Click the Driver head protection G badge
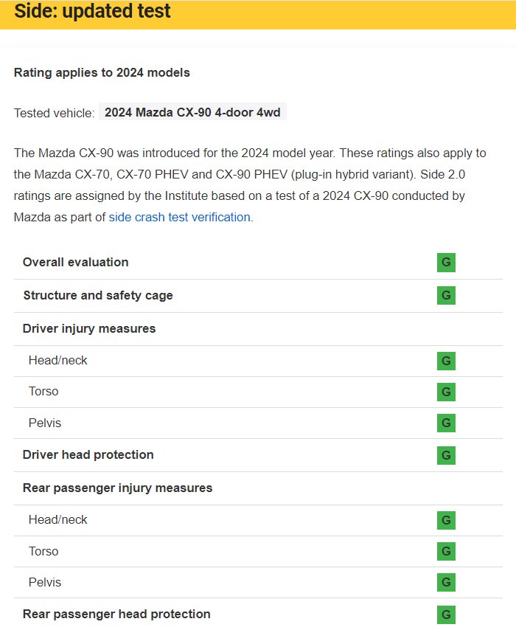The image size is (516, 644). click(446, 455)
